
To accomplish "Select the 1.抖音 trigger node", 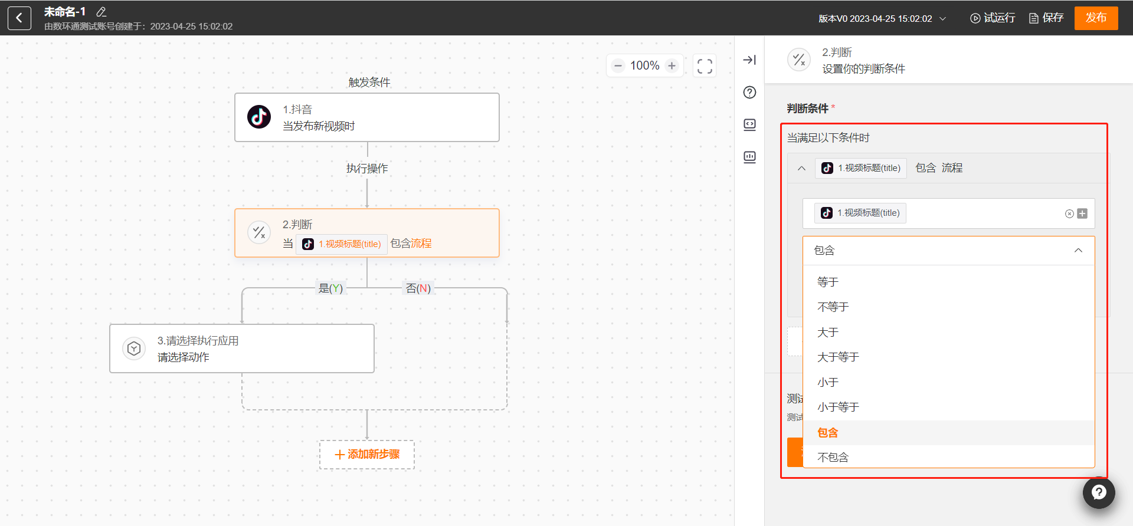I will coord(367,117).
